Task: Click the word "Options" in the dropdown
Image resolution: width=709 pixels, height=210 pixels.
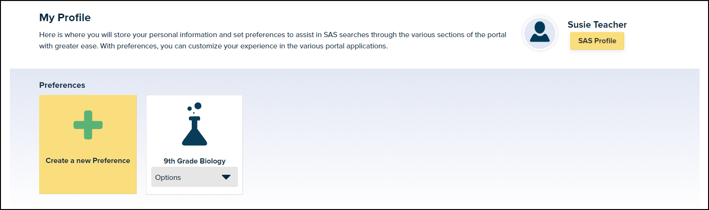Action: [168, 178]
